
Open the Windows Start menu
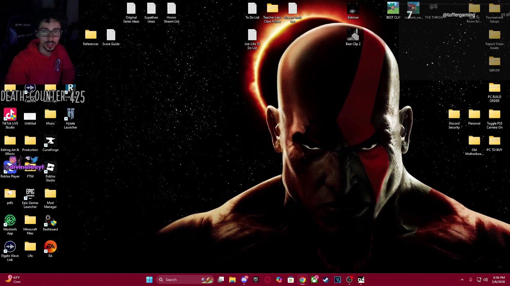click(149, 280)
